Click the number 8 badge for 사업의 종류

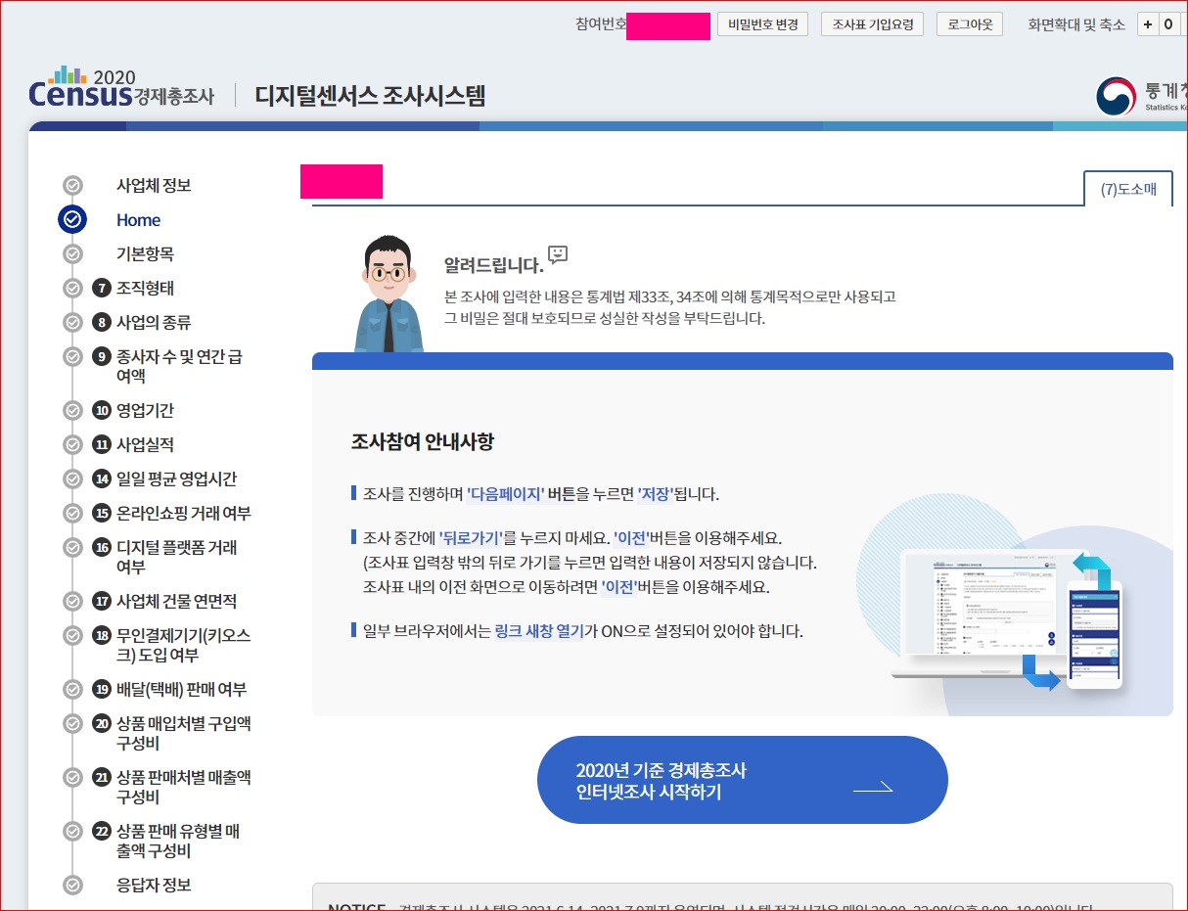102,323
